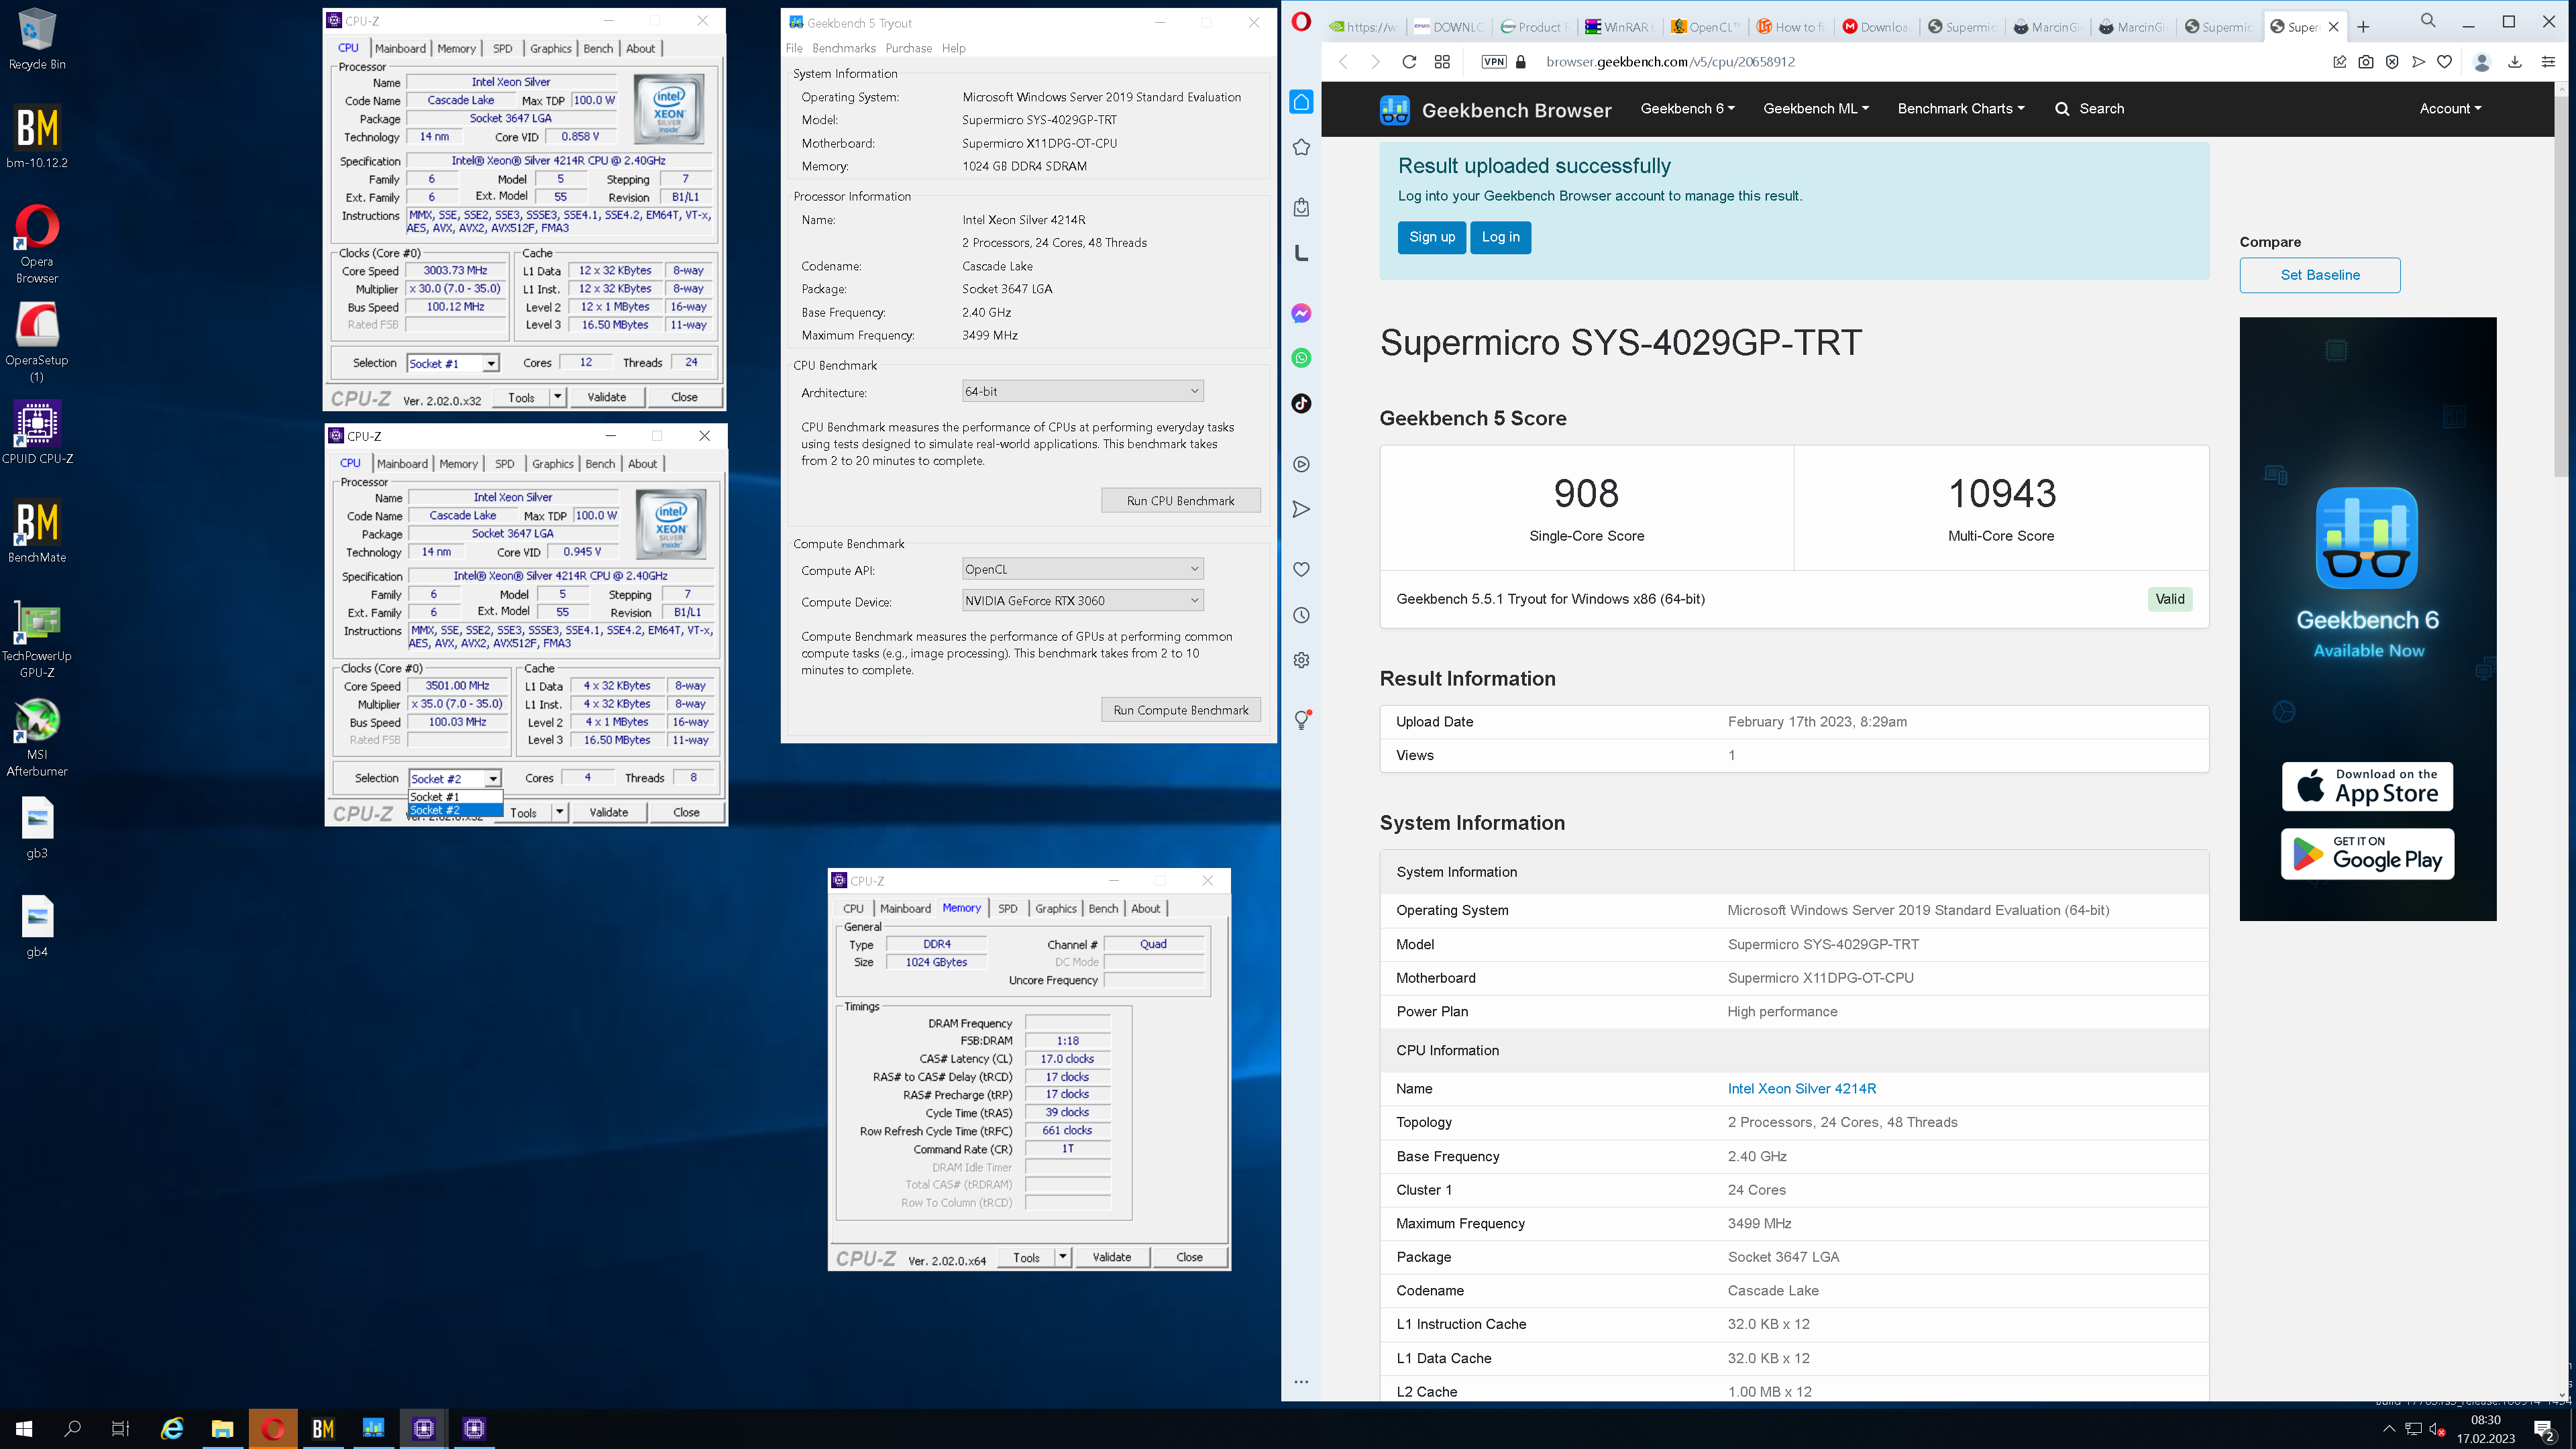Open File Explorer from the taskbar
This screenshot has width=2576, height=1449.
[222, 1428]
